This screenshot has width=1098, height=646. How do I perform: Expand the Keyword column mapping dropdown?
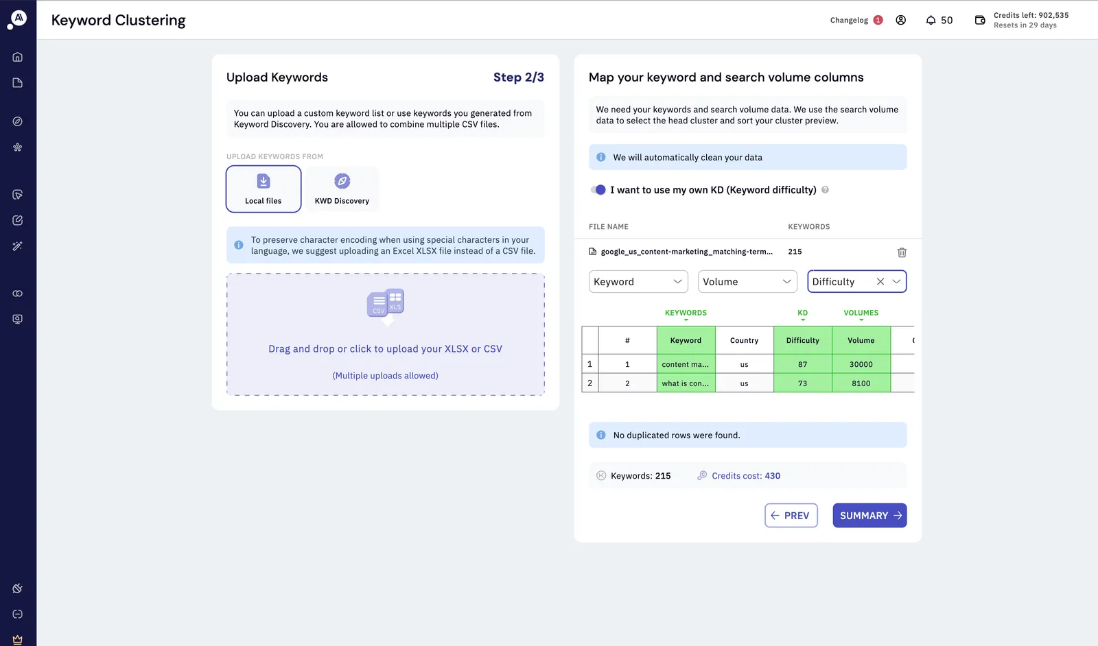click(x=638, y=282)
